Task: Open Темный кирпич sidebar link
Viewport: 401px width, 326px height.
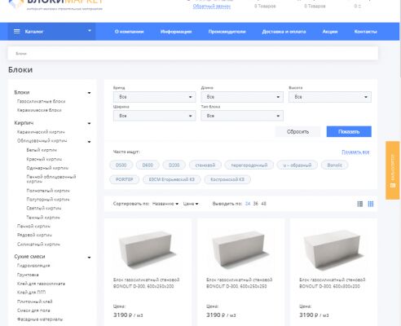Action: click(43, 218)
